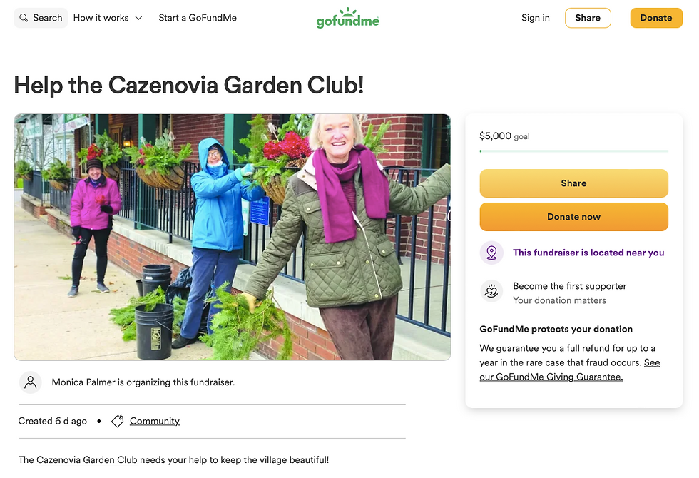This screenshot has height=478, width=699.
Task: Click the Donate button in header
Action: 655,18
